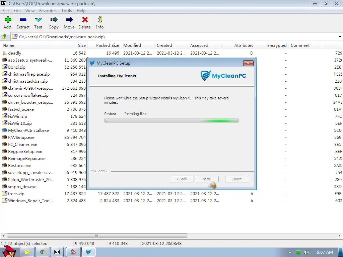This screenshot has width=343, height=257.
Task: Sort by Modified column header
Action: click(138, 45)
